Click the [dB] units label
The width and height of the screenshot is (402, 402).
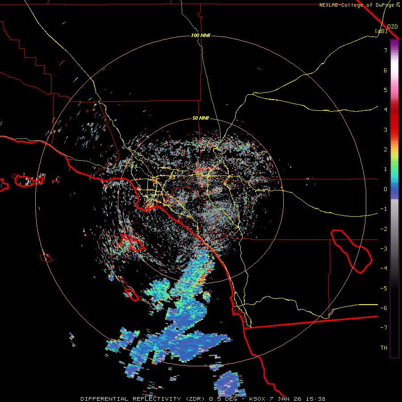click(x=381, y=31)
